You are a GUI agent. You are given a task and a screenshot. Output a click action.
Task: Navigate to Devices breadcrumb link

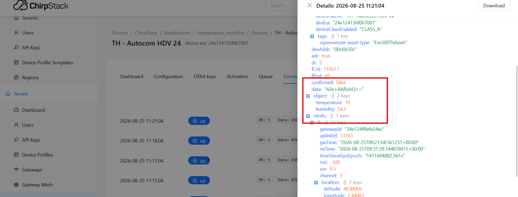(259, 33)
